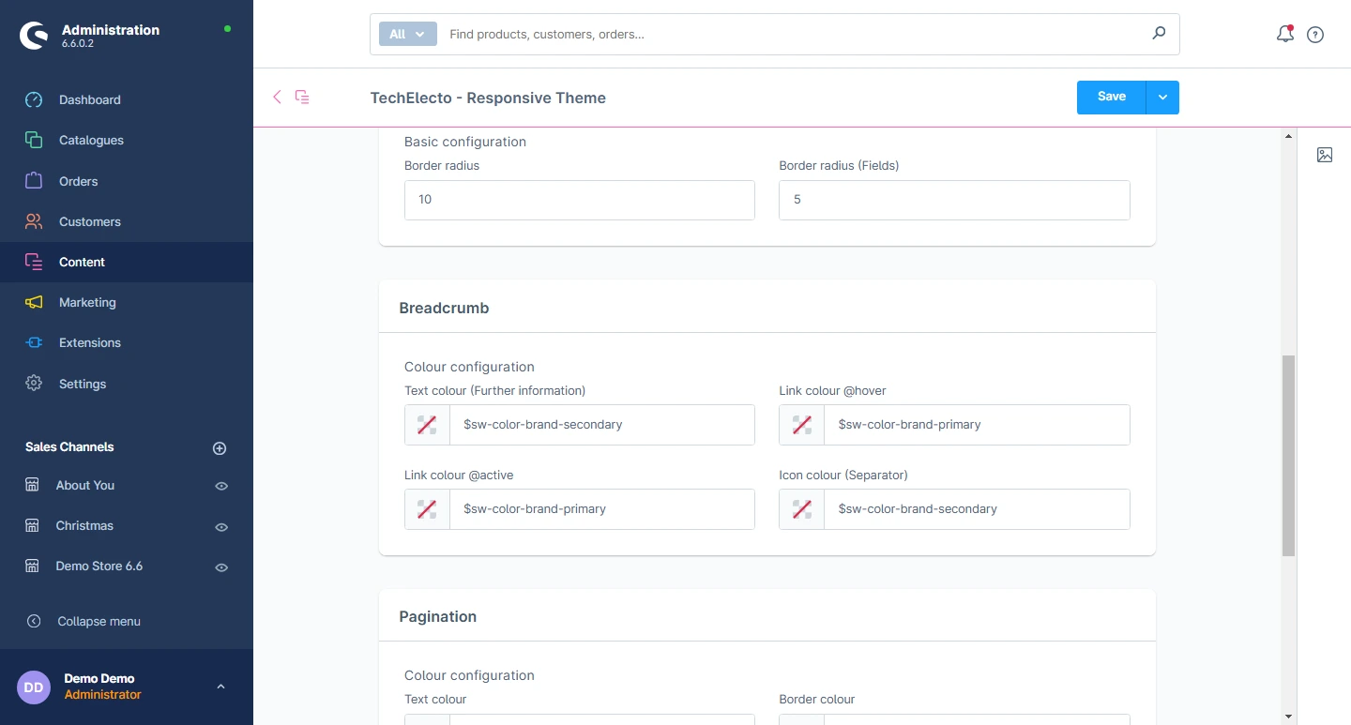The width and height of the screenshot is (1351, 725).
Task: Go back using the left arrow icon
Action: [277, 97]
